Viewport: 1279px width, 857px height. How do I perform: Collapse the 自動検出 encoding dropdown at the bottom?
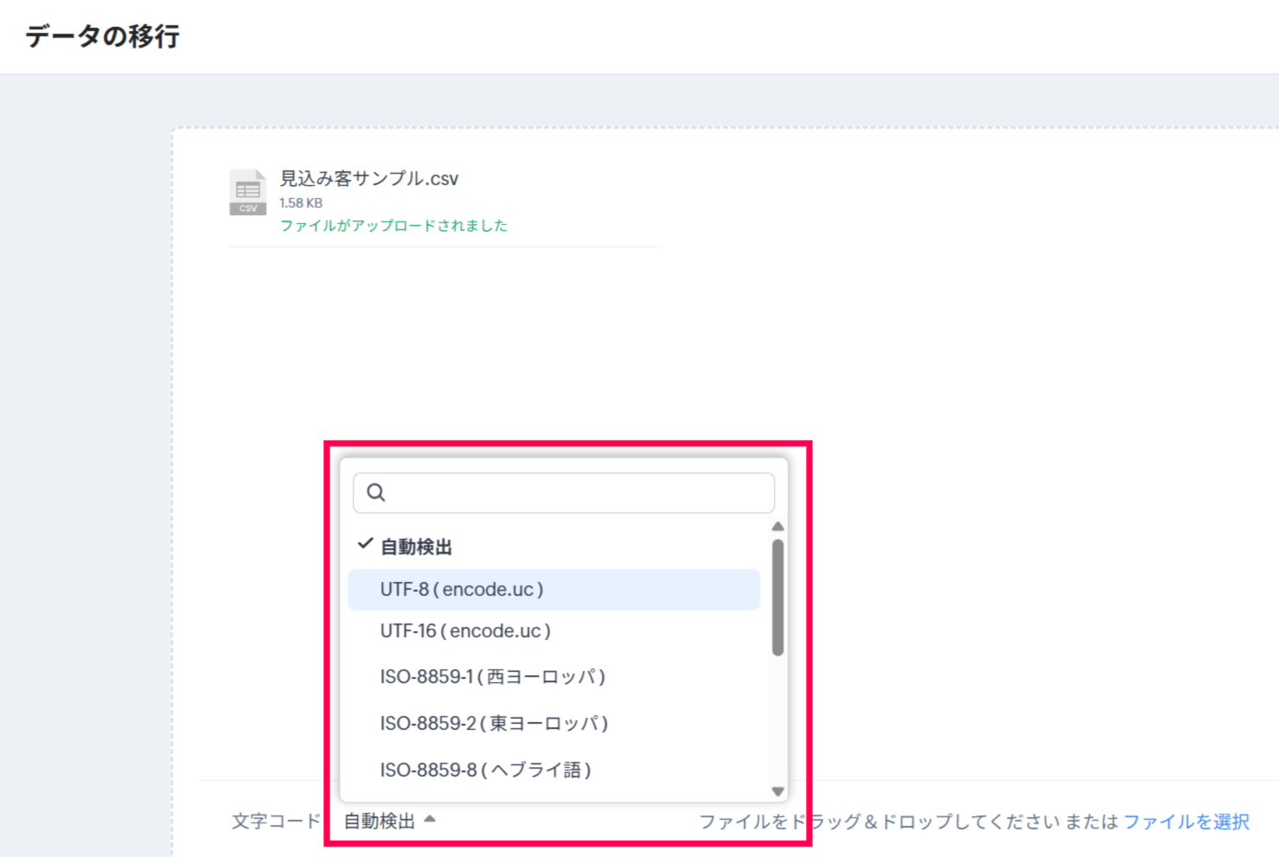381,821
